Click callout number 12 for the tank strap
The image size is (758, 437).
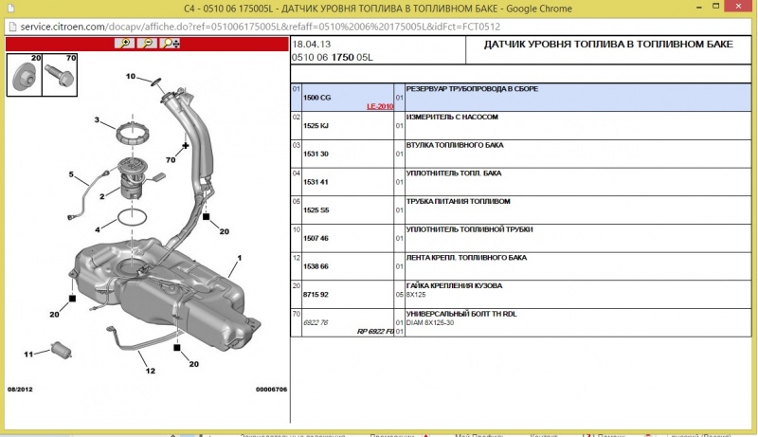click(x=150, y=371)
